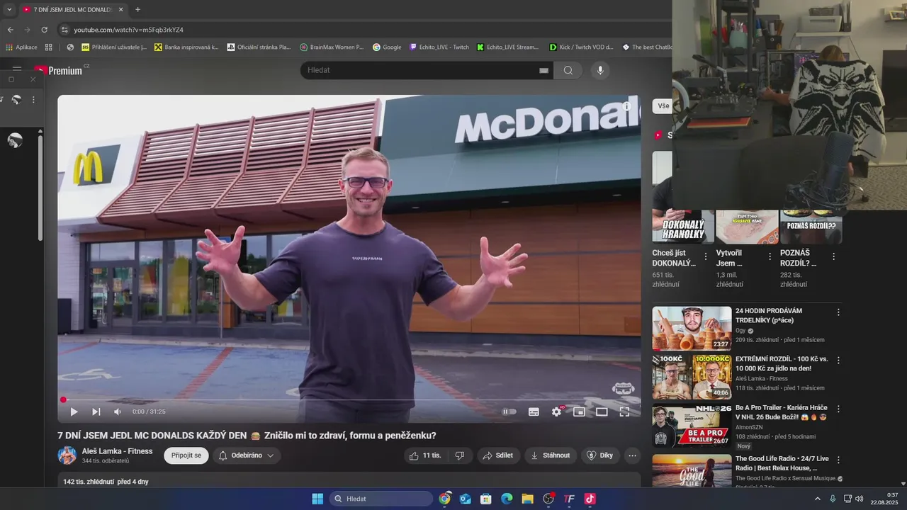The image size is (907, 510).
Task: Open options for Good Life Radio
Action: click(x=838, y=460)
